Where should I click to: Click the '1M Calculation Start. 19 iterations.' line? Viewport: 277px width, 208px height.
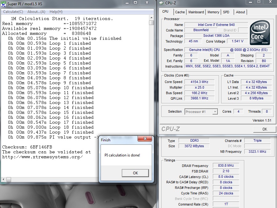(62, 19)
